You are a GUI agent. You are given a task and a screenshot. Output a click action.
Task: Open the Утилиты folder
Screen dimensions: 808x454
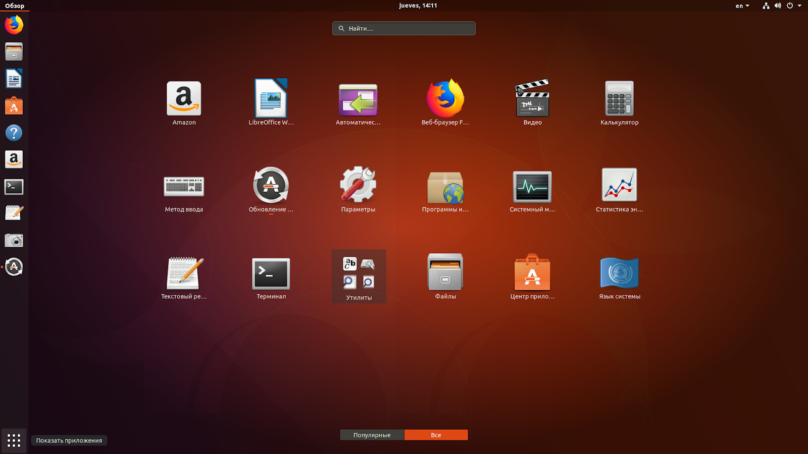click(x=359, y=276)
